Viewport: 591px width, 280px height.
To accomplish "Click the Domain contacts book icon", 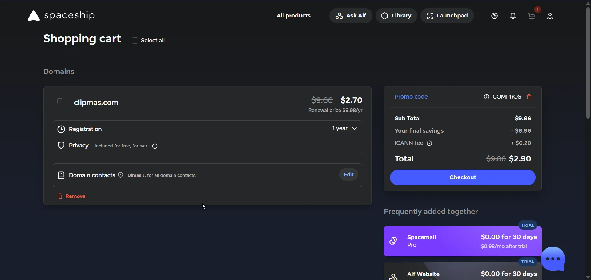I will pos(61,175).
